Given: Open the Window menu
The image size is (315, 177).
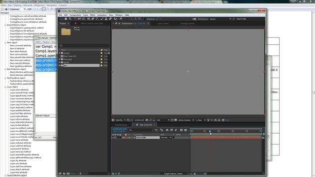Looking at the screenshot, I should click(119, 15).
